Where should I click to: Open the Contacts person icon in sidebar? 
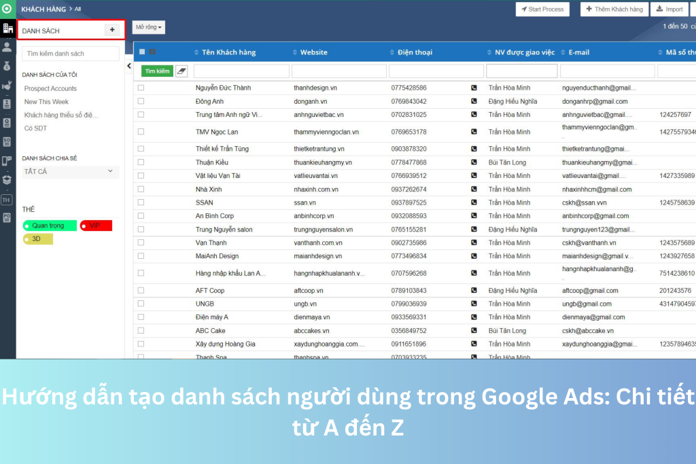pyautogui.click(x=7, y=47)
